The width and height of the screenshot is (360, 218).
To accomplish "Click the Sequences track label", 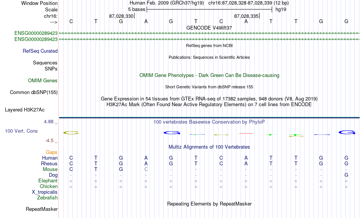I will [45, 63].
